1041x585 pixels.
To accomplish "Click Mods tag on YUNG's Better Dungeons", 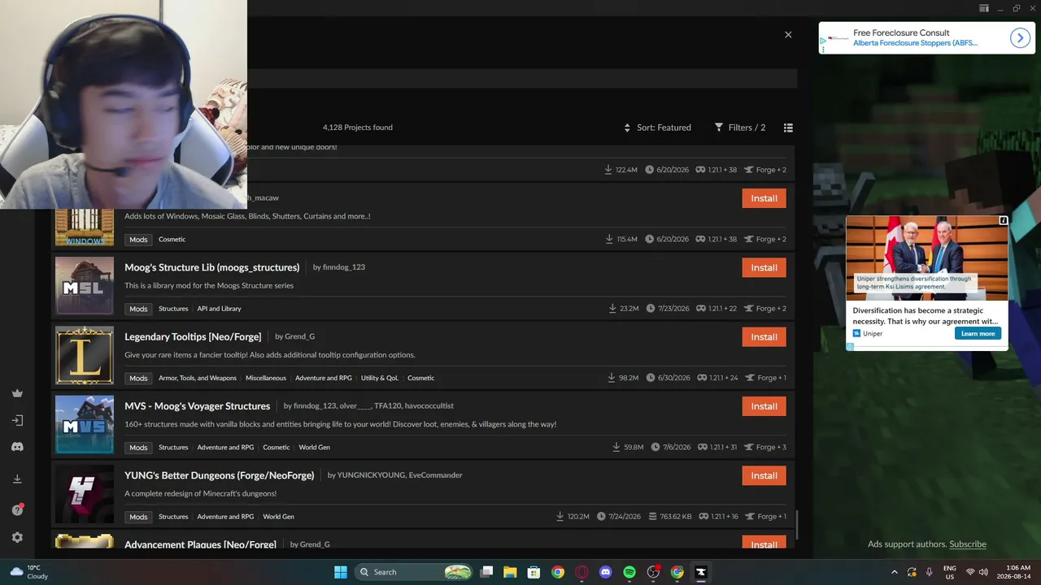I will coord(138,517).
